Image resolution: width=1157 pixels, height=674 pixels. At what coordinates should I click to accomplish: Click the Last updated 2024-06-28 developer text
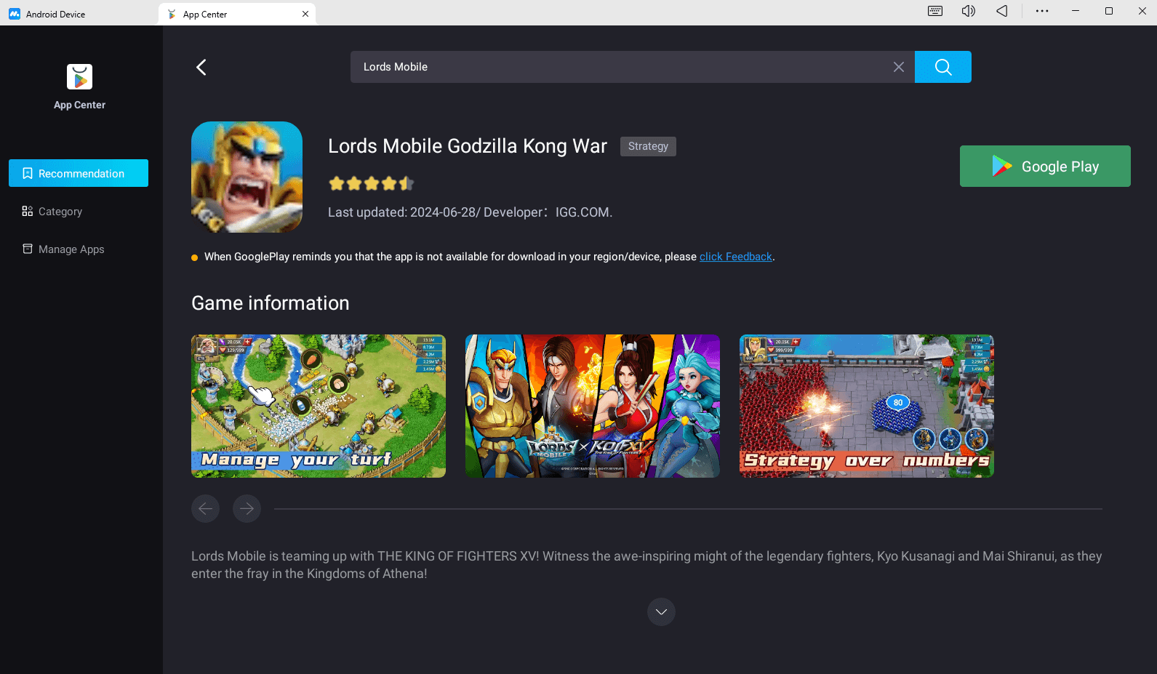tap(471, 212)
